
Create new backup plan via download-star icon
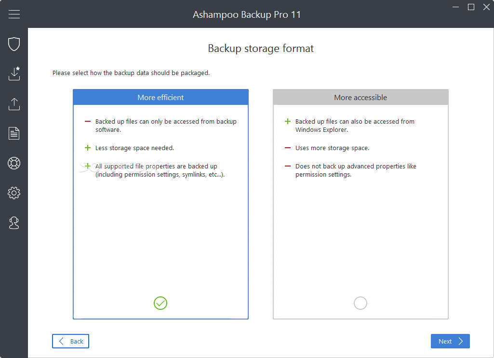click(x=14, y=73)
